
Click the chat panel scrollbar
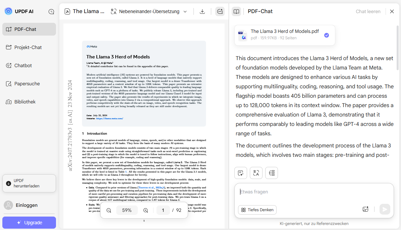click(x=398, y=48)
